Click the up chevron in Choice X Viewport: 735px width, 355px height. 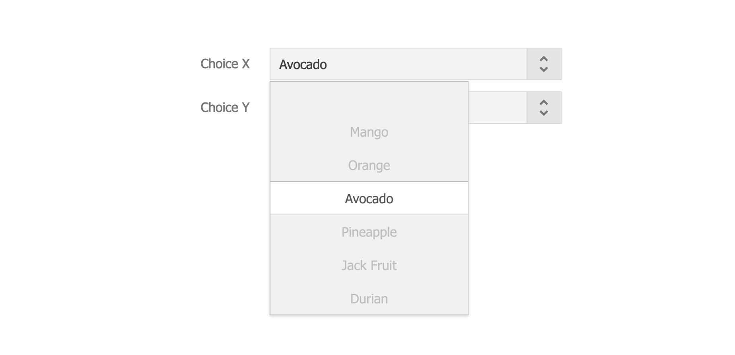[544, 59]
